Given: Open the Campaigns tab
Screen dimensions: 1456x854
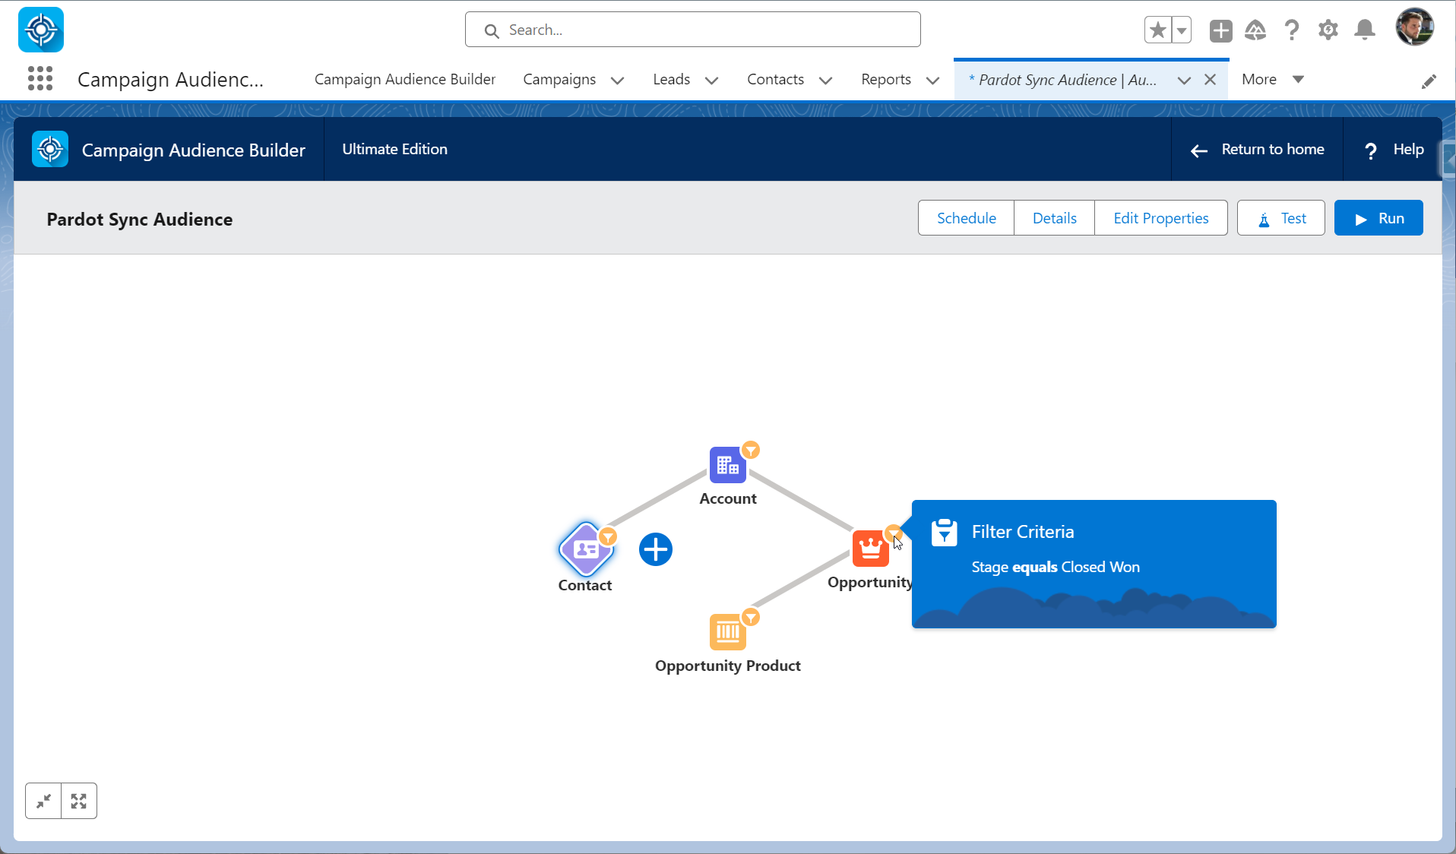Looking at the screenshot, I should [x=559, y=79].
